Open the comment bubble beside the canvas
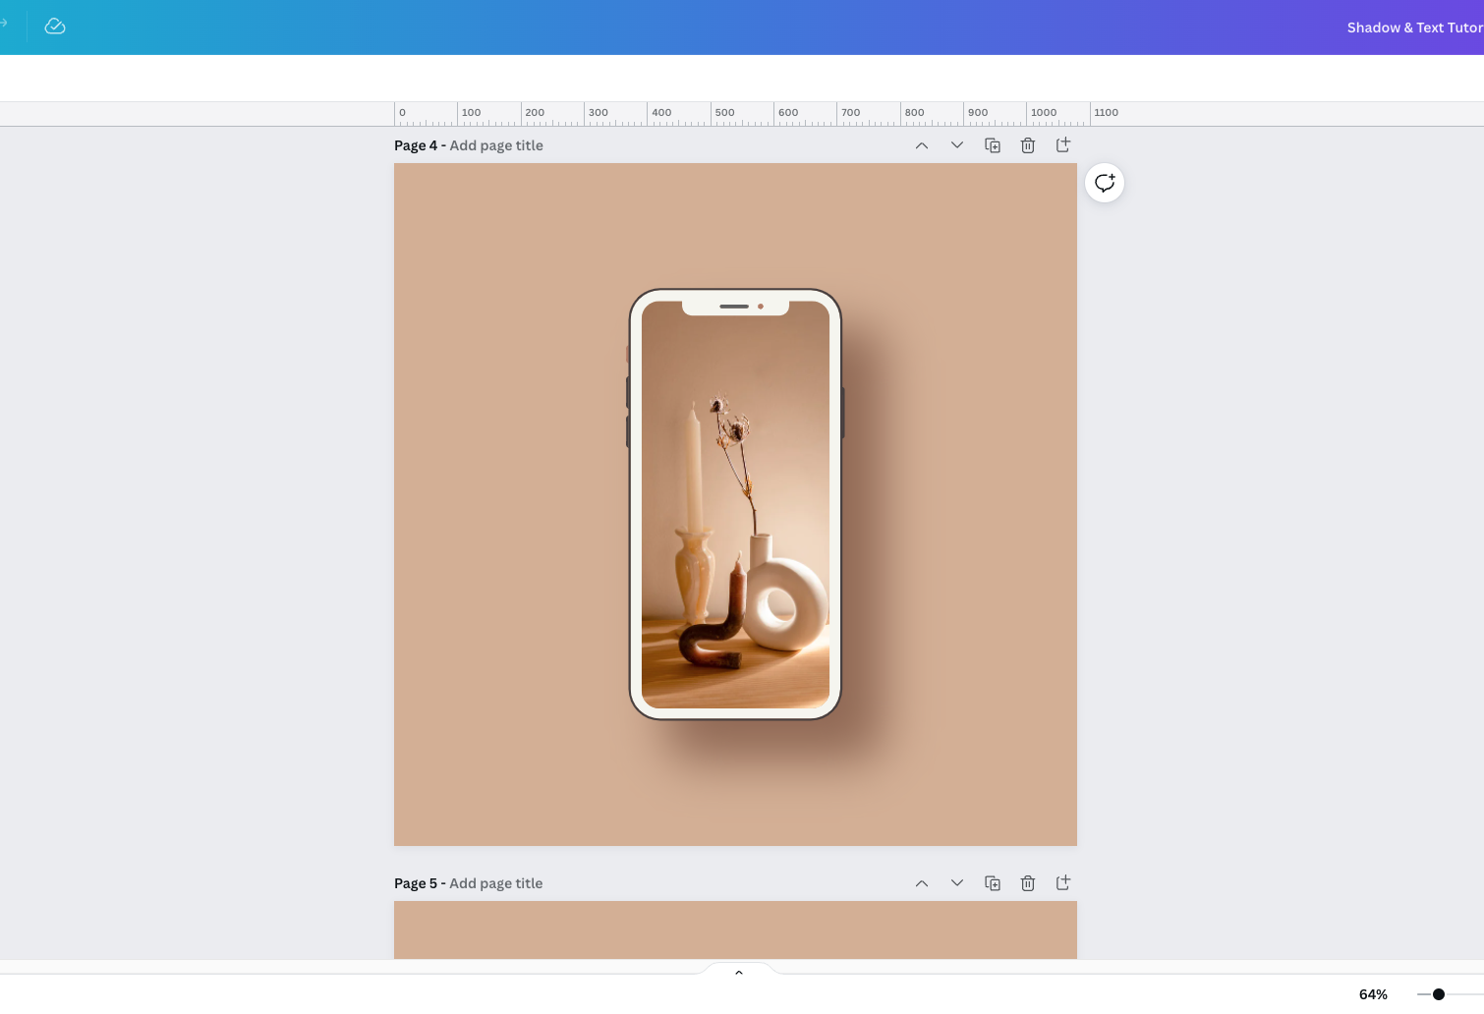1484x1014 pixels. click(x=1104, y=183)
